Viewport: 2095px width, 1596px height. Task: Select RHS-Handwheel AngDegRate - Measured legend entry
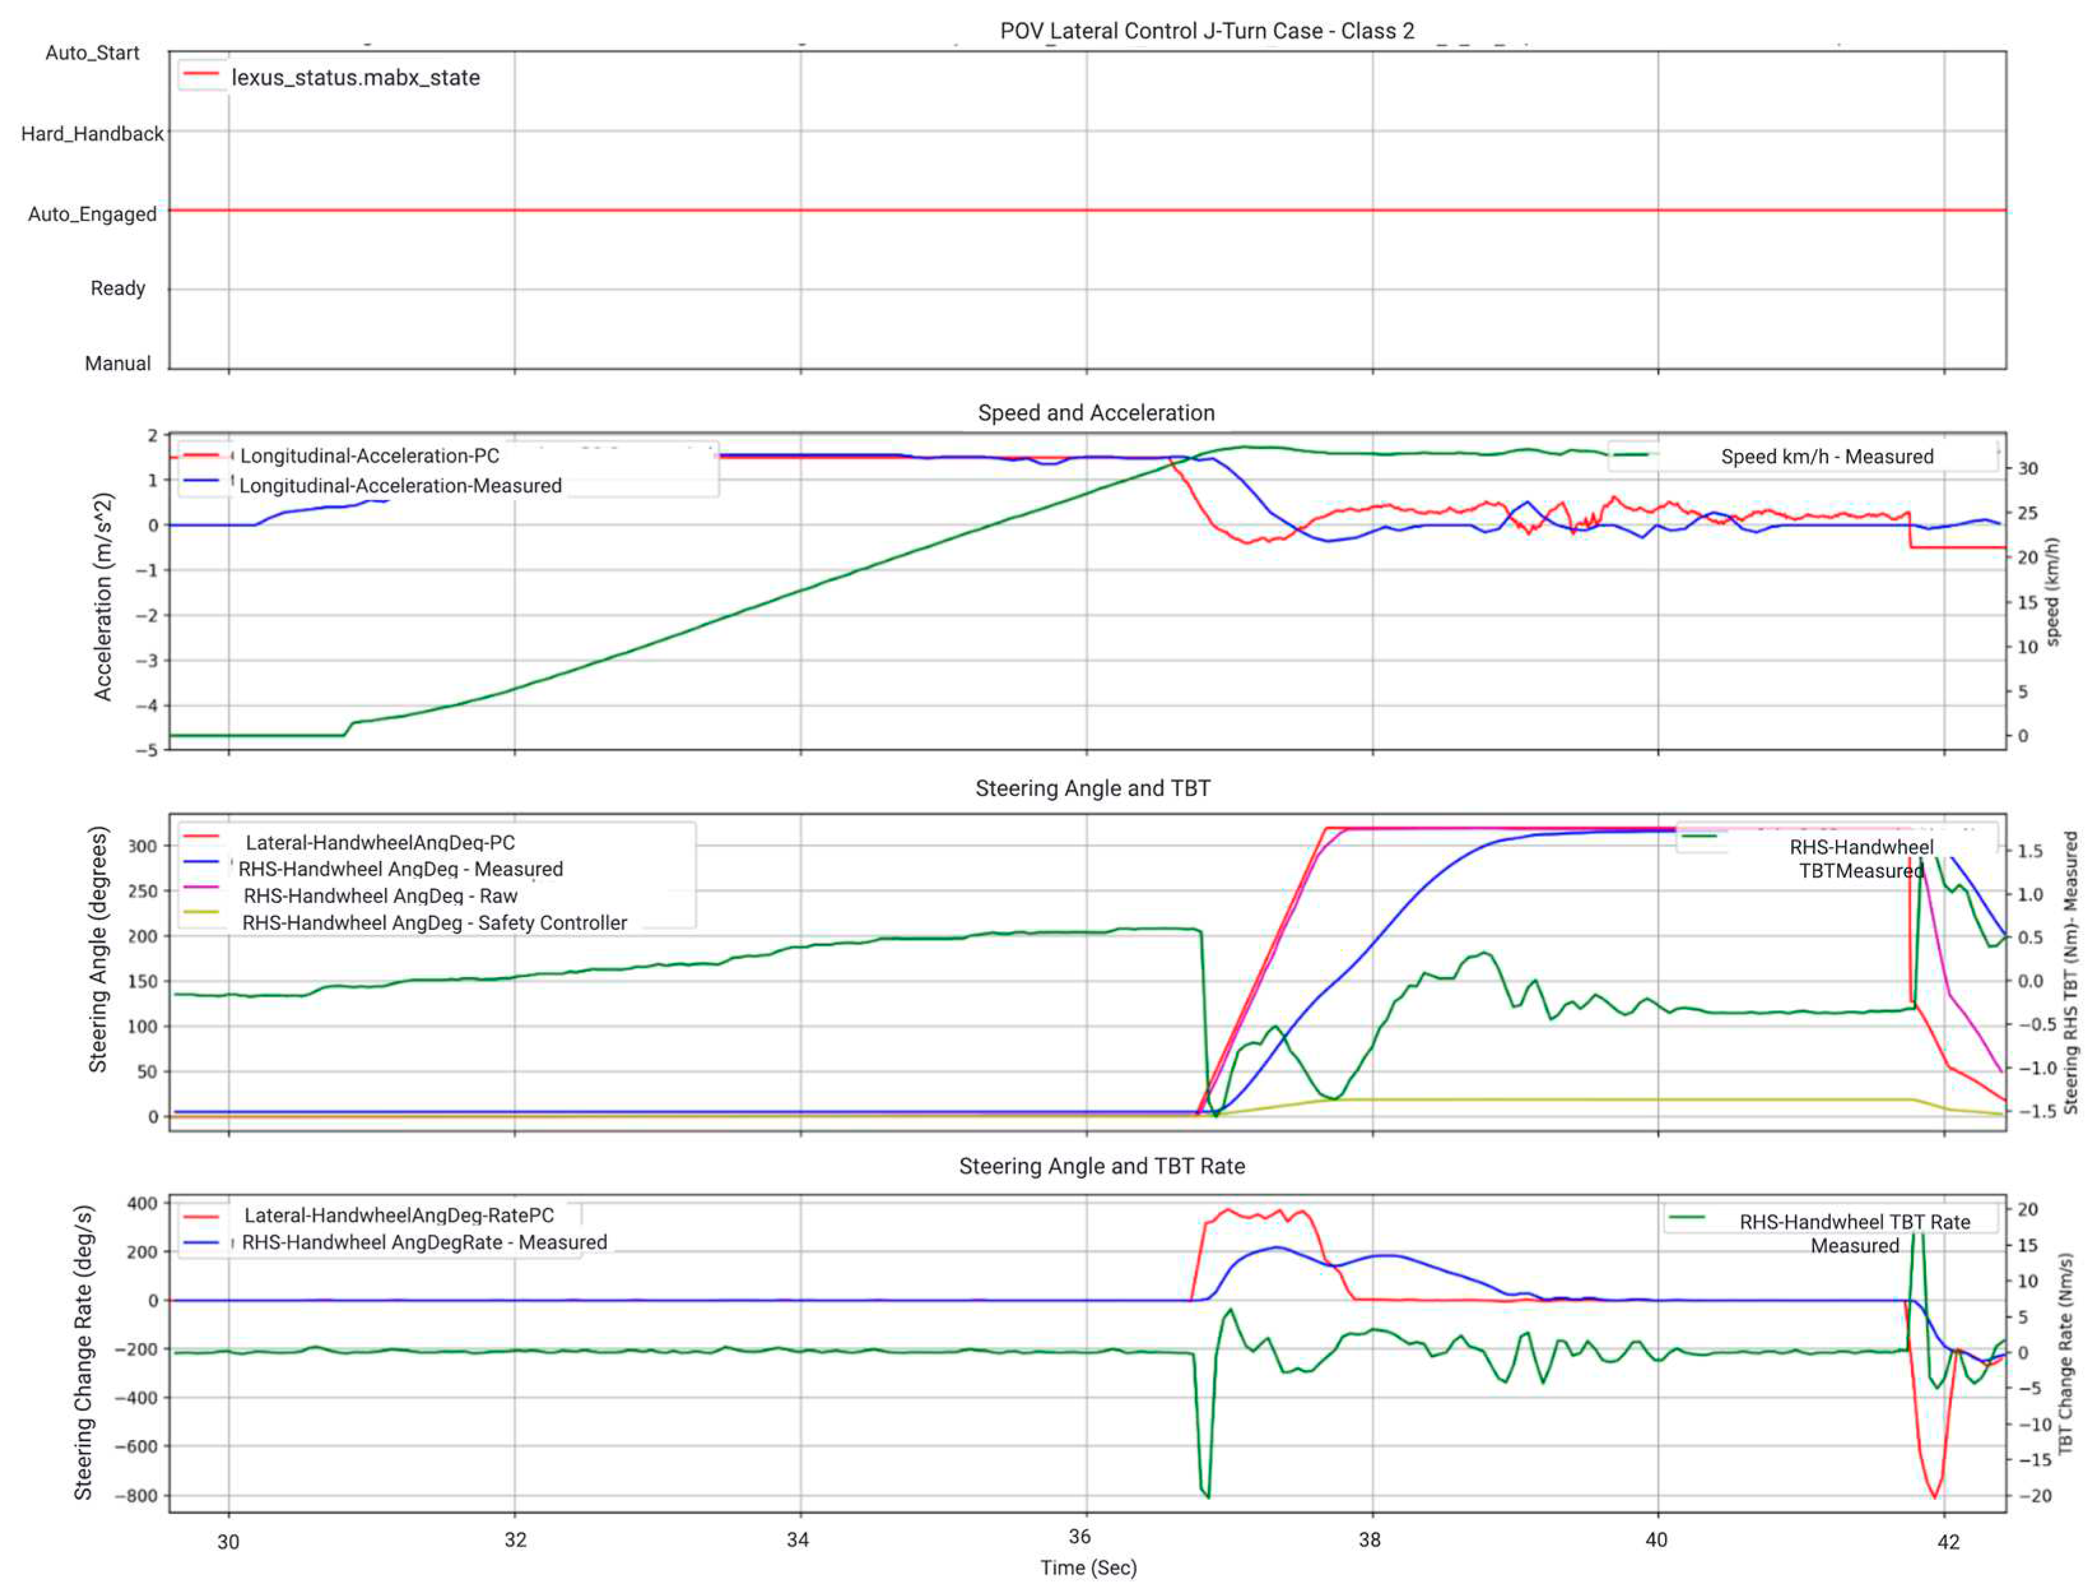coord(423,1243)
